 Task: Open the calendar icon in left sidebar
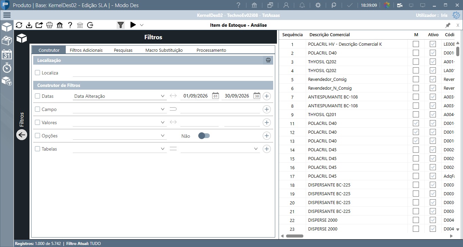coord(7,54)
